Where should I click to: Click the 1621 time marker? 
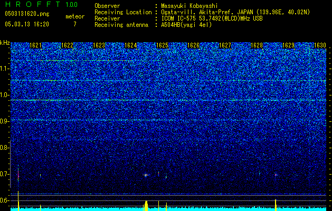click(35, 45)
